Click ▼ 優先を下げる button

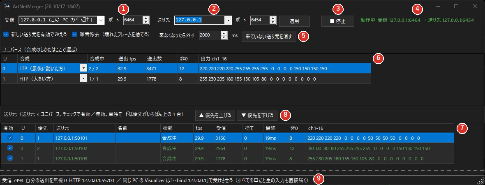point(257,116)
